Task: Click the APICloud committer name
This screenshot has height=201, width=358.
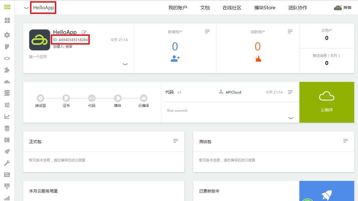Action: (x=233, y=92)
